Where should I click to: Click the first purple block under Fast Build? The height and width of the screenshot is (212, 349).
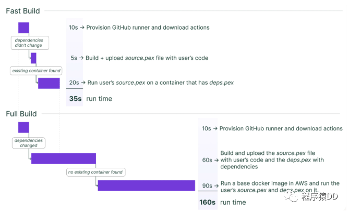coord(23,28)
